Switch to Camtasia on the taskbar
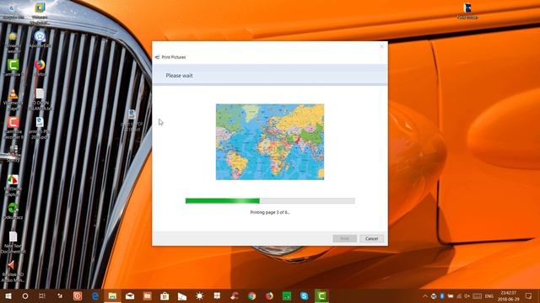 321,295
